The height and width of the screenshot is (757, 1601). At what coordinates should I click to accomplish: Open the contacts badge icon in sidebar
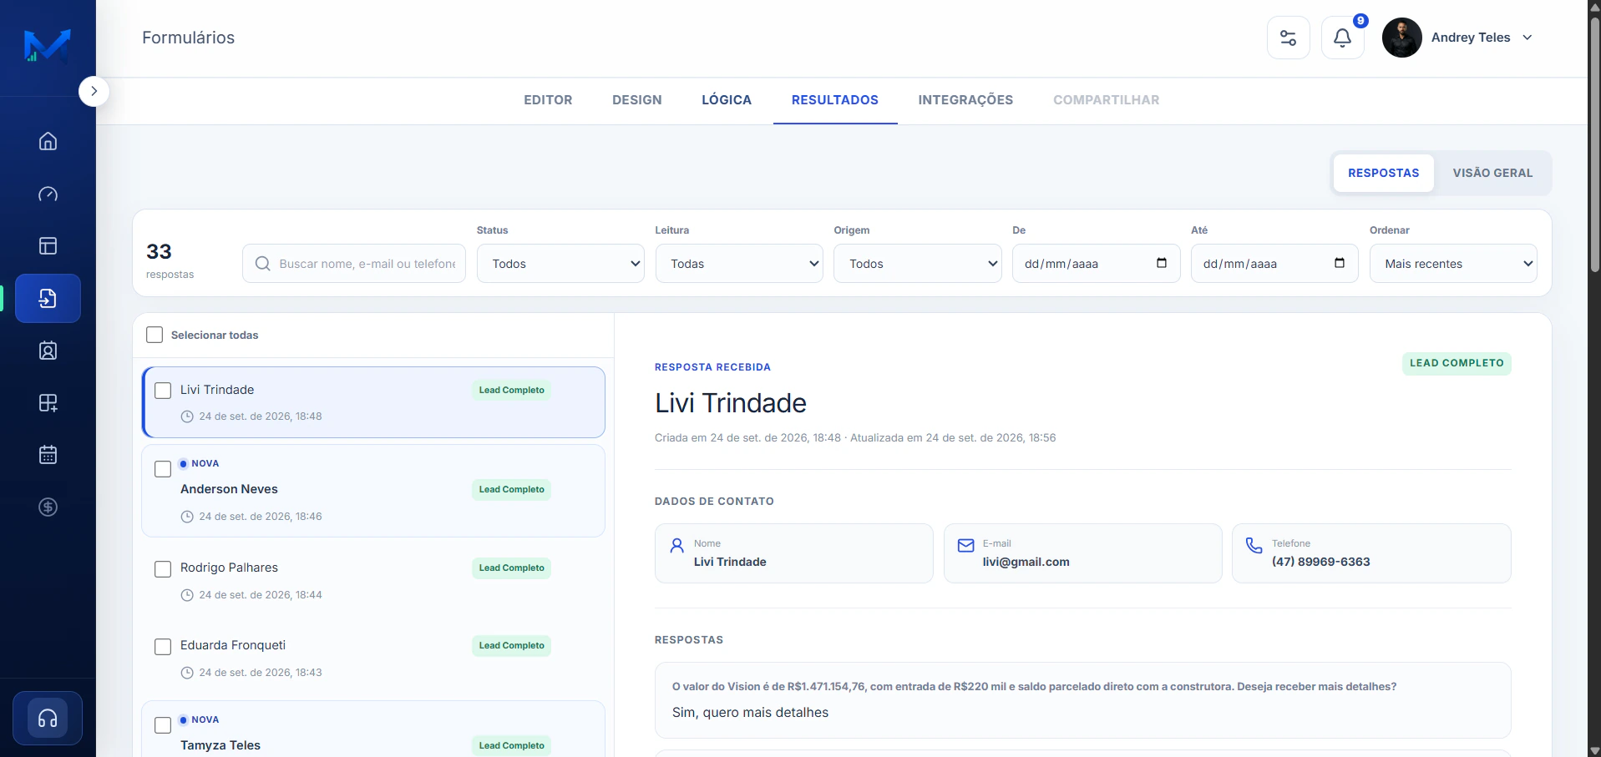[48, 351]
